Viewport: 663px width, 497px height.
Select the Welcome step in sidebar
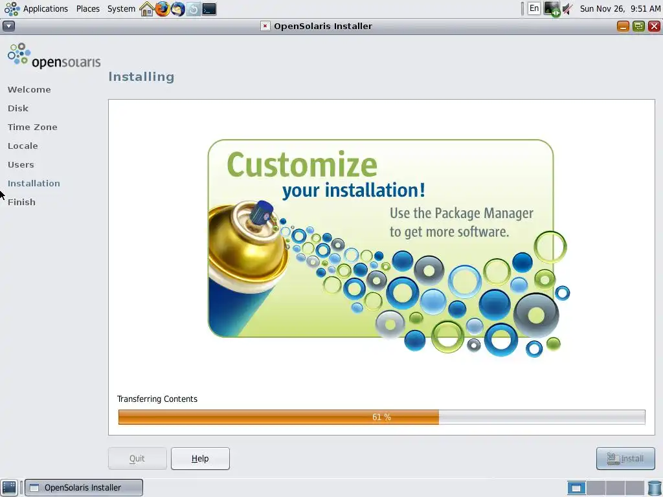[x=29, y=89]
